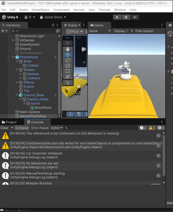
Task: Open Cannon_Base prefab chevron arrow
Action: (x=55, y=95)
